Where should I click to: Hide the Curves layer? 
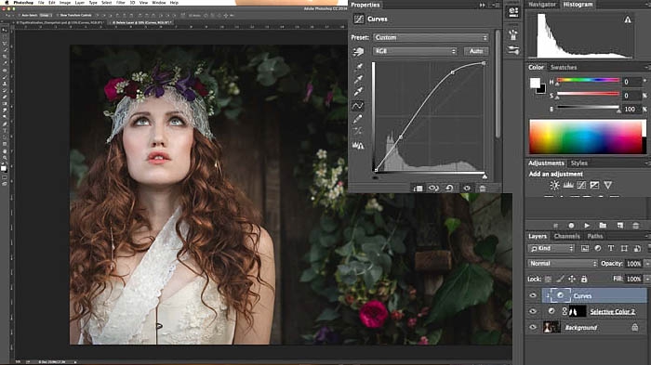click(533, 295)
